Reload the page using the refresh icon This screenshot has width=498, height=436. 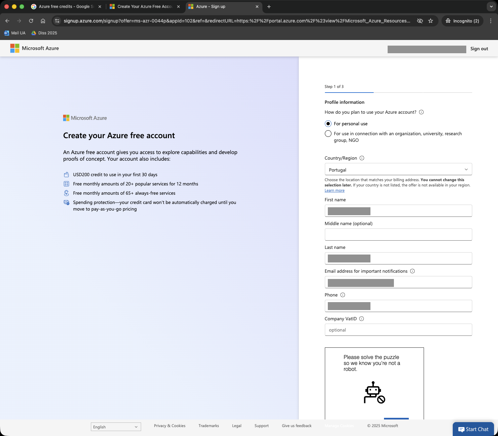[x=31, y=21]
